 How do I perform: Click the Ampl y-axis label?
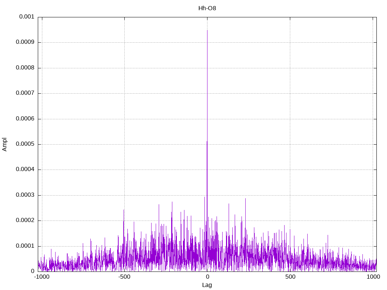pyautogui.click(x=5, y=144)
